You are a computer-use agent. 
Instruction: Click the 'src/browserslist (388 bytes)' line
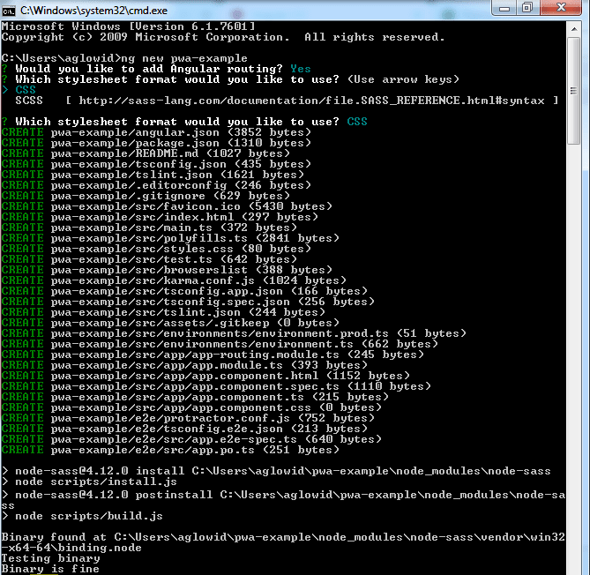point(167,270)
